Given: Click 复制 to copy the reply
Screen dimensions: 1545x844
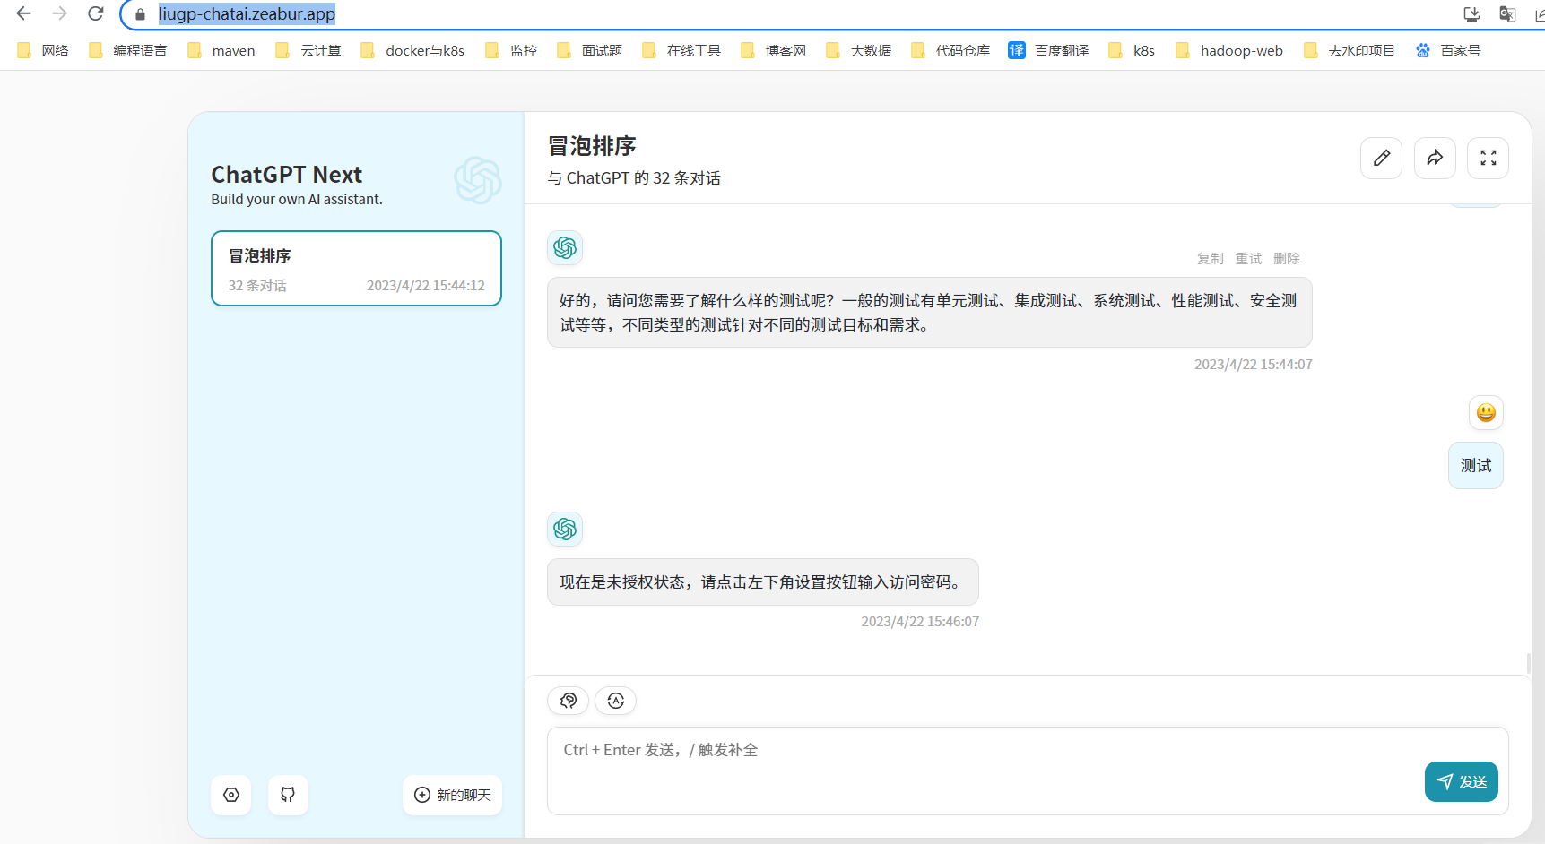Looking at the screenshot, I should coord(1211,258).
